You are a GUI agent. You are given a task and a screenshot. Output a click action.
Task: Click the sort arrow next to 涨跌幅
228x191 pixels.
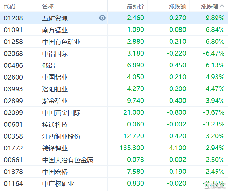point(222,6)
